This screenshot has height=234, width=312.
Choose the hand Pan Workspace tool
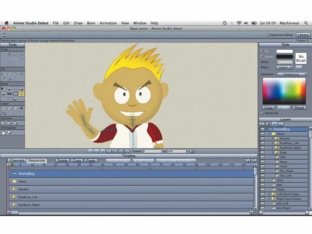(3, 133)
